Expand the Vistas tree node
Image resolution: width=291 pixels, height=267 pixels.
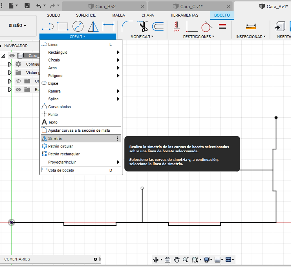click(x=10, y=73)
